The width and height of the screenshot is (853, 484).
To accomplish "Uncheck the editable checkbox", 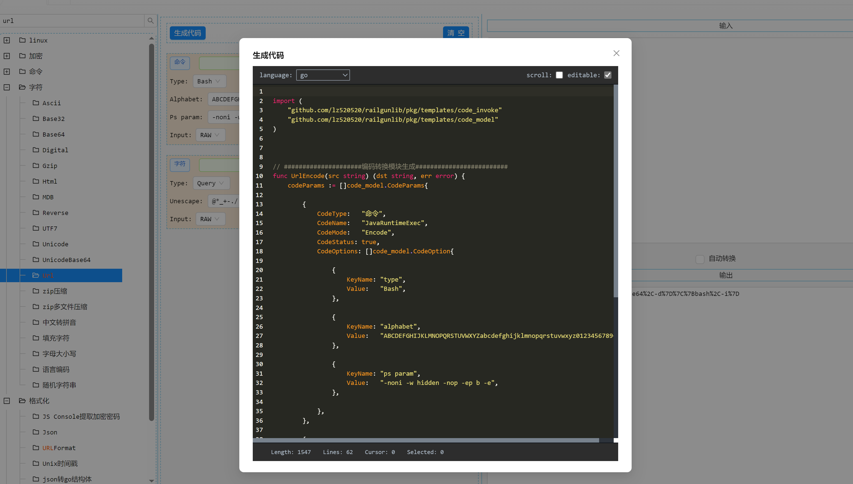I will click(608, 75).
